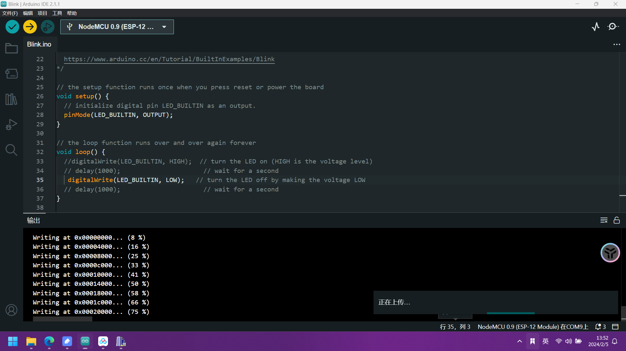Clear the output panel with the lines icon
626x351 pixels.
pos(604,220)
